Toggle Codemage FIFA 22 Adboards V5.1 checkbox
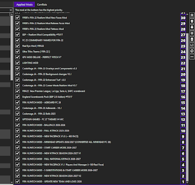This screenshot has height=185, width=195. (x=18, y=108)
